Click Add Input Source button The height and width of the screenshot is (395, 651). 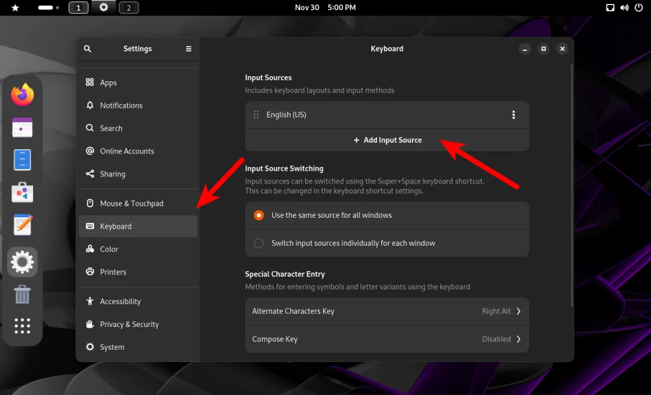coord(387,140)
